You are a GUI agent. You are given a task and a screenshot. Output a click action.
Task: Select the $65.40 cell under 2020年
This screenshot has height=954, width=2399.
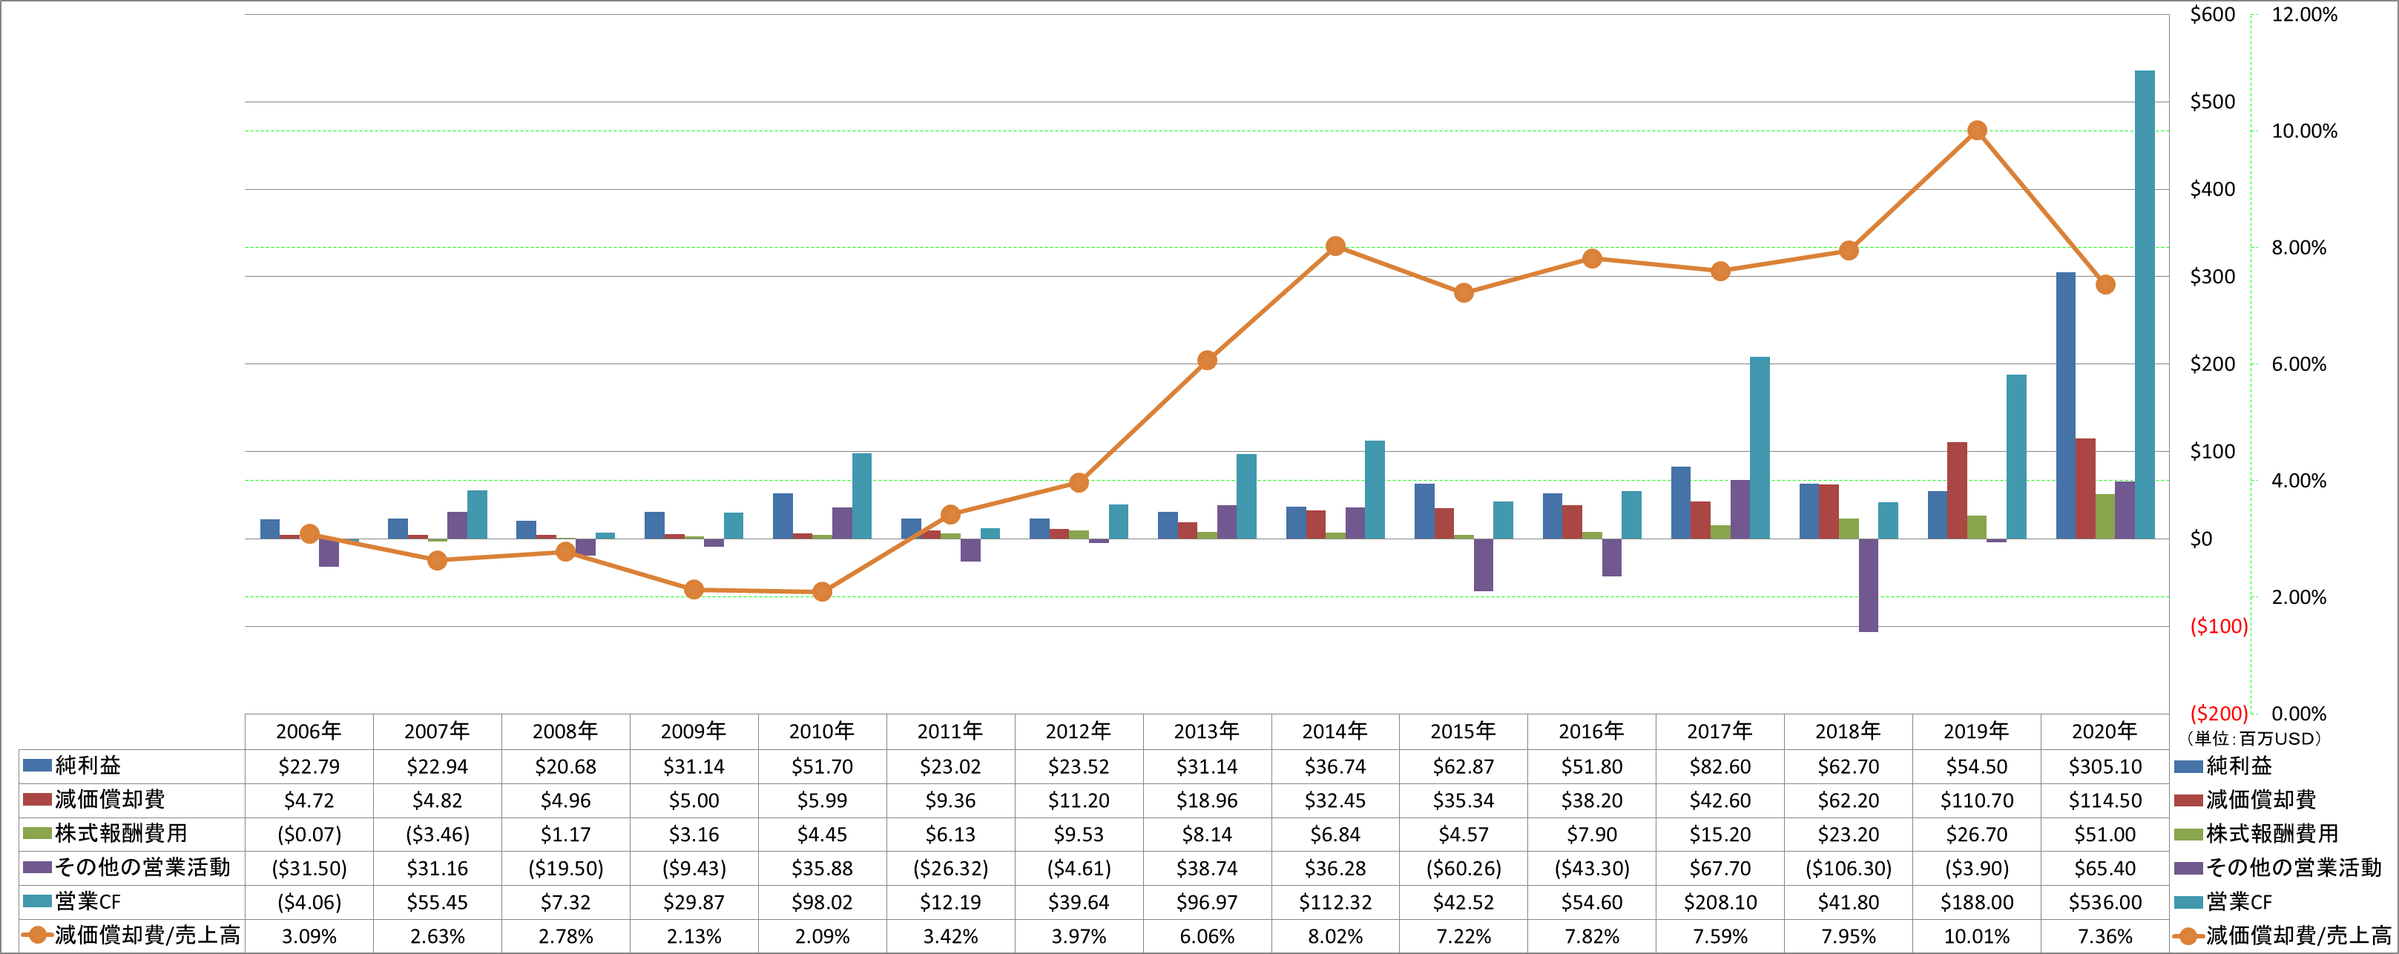tap(2105, 868)
